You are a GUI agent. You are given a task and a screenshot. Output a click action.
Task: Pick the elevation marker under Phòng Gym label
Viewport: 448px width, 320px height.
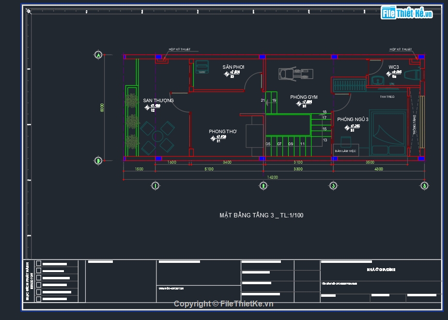click(x=300, y=103)
